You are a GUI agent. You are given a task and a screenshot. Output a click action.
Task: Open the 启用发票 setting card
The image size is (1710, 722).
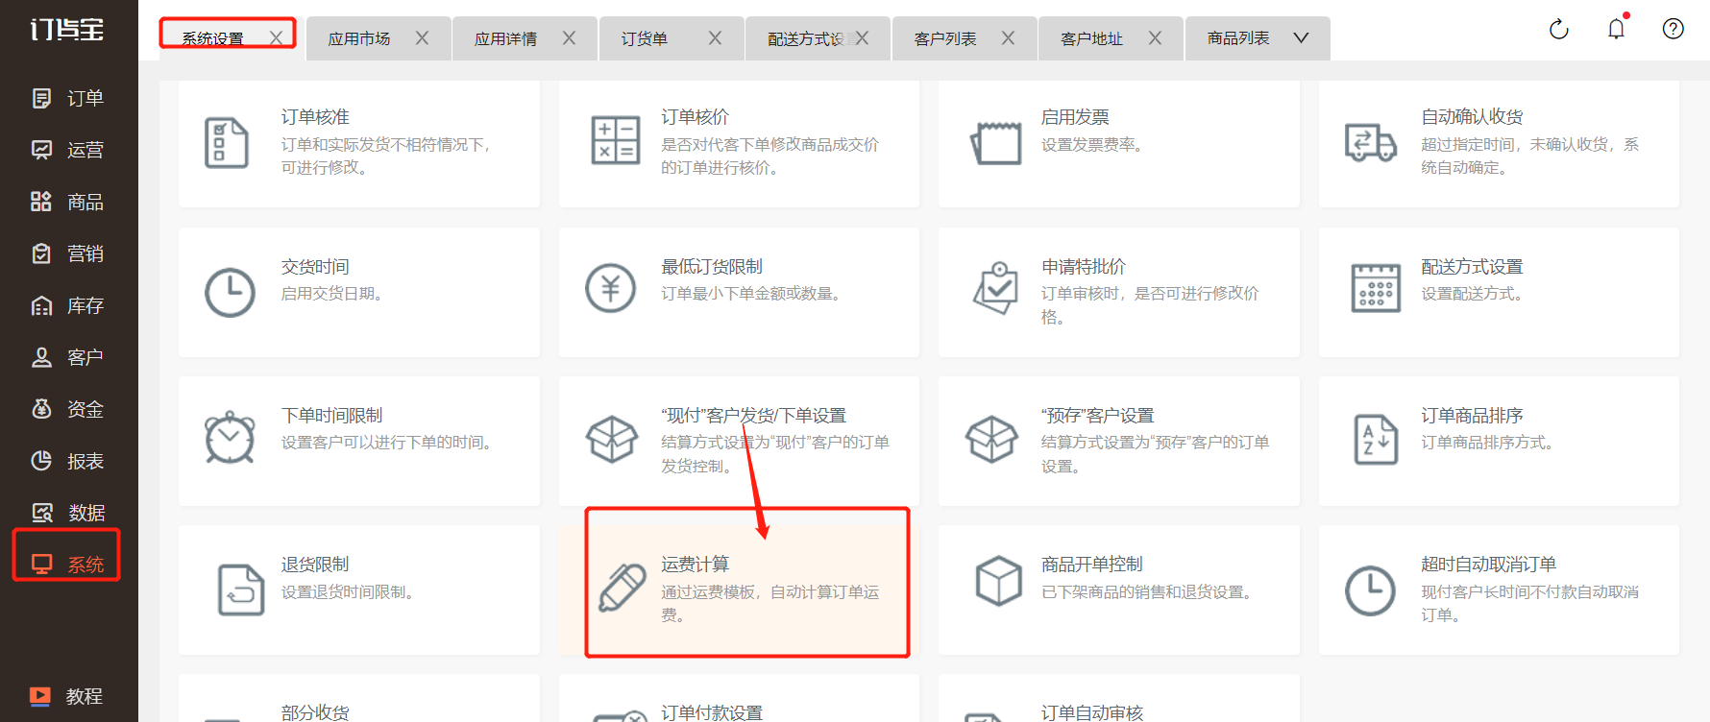(1118, 143)
